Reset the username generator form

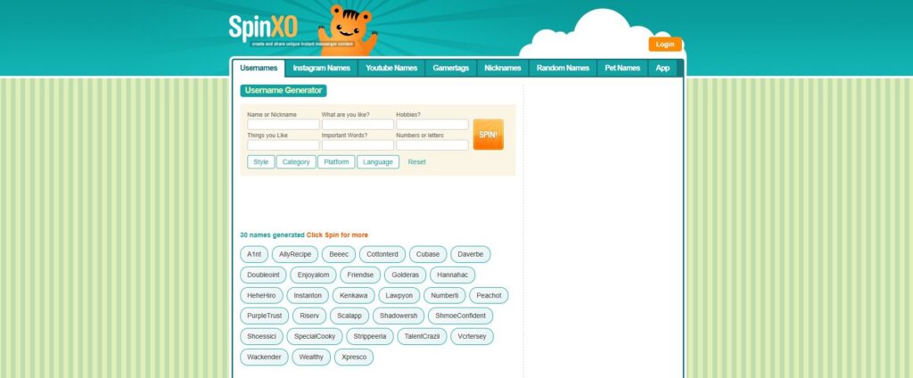416,162
